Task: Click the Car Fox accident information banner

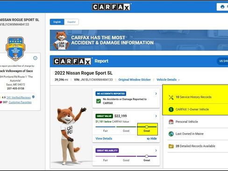Action: coord(139,40)
